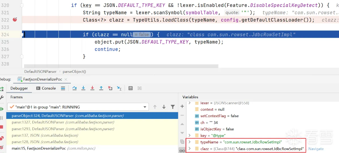Switch to the Console tab

(x=46, y=88)
